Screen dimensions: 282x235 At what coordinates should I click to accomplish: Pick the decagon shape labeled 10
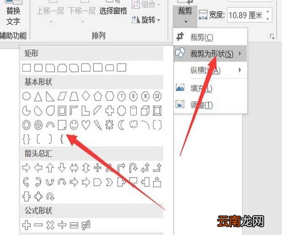(x=145, y=96)
